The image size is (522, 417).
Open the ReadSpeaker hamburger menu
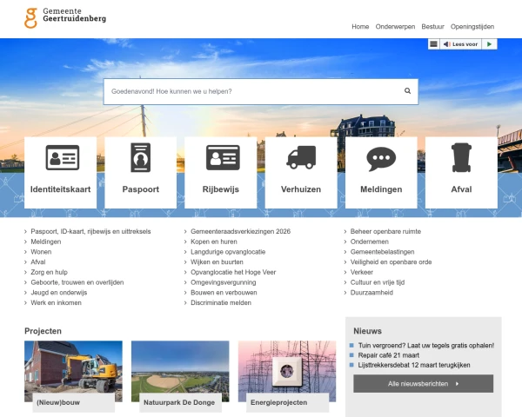[x=433, y=43]
